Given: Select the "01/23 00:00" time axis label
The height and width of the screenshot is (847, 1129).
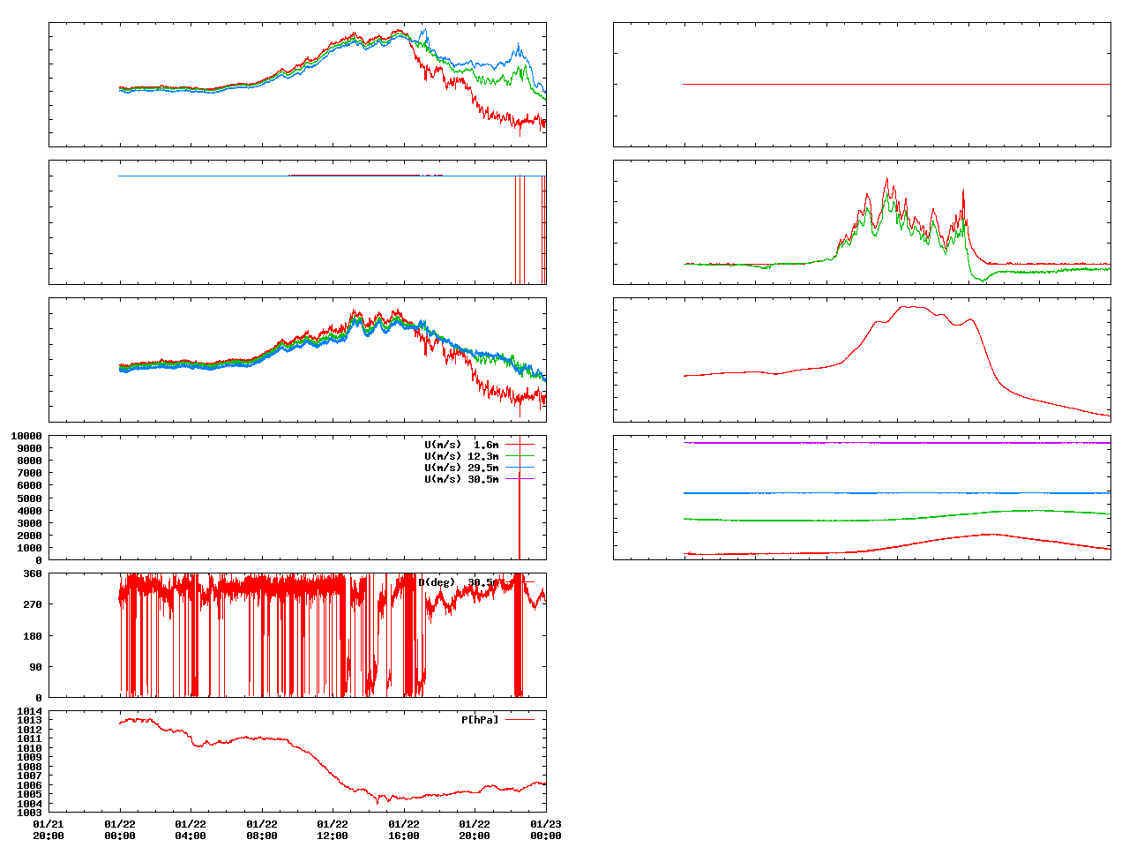Looking at the screenshot, I should point(545,829).
